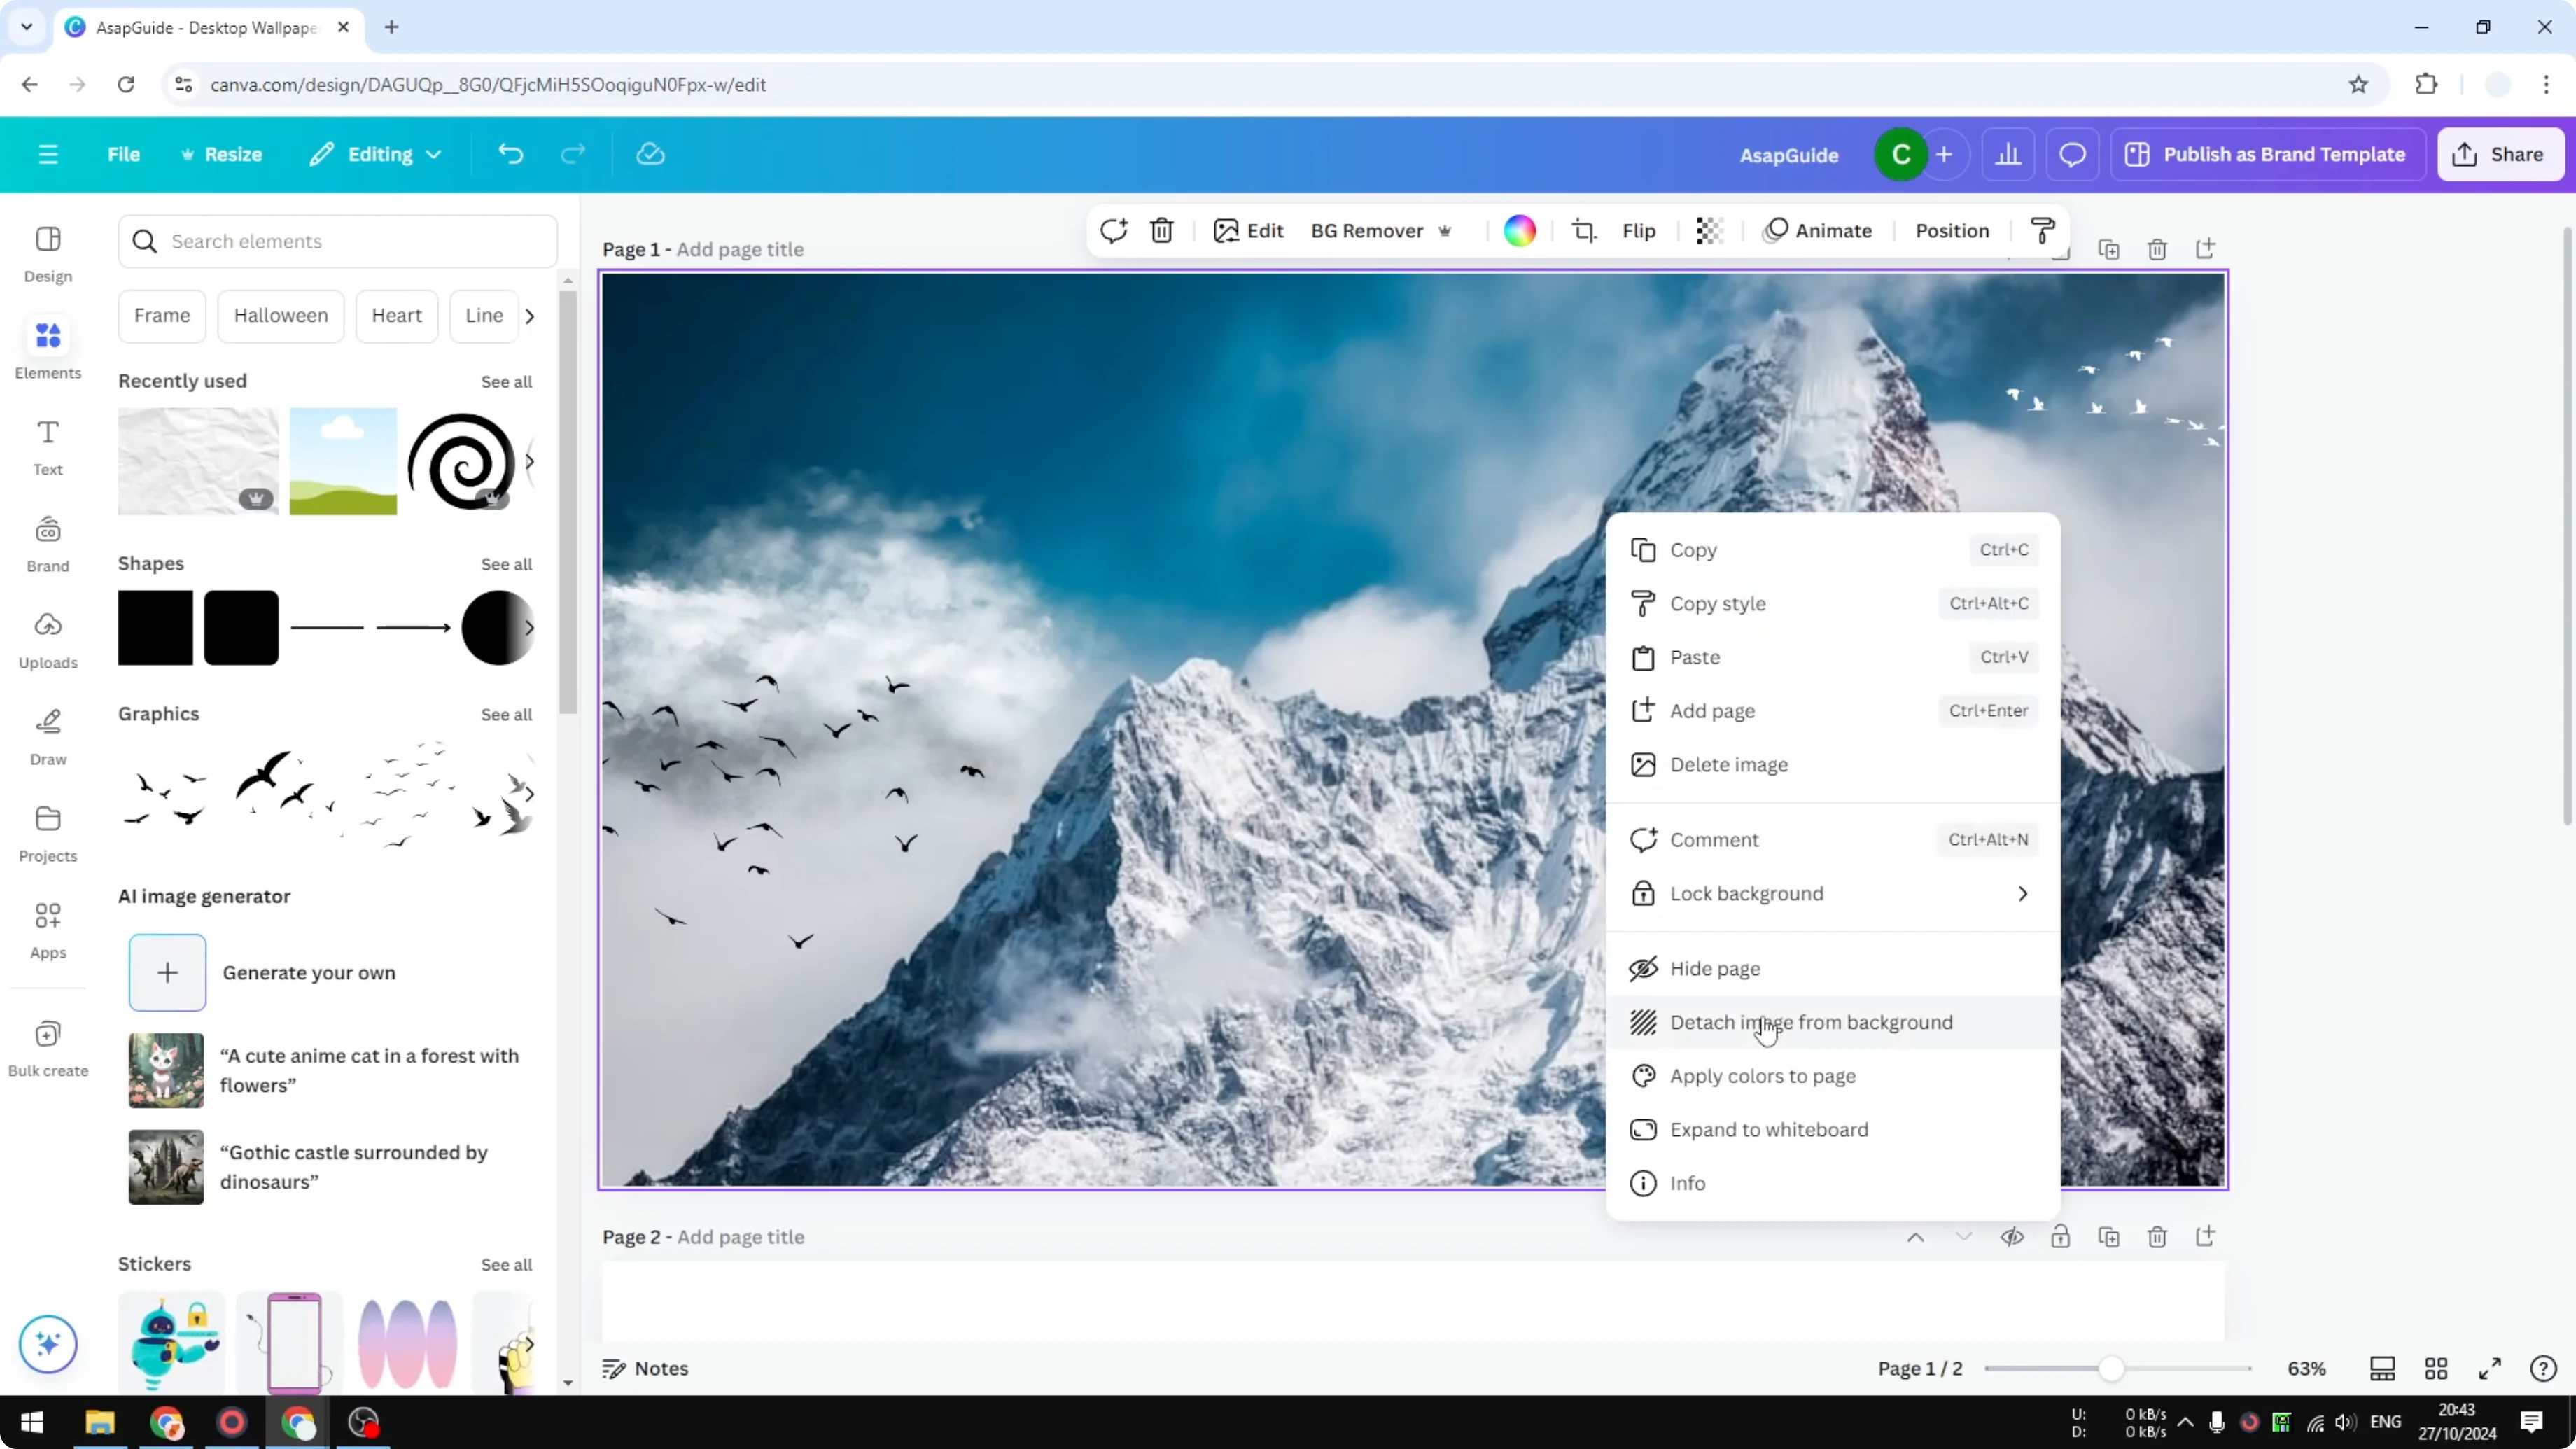Click the trash delete icon in toolbar
The image size is (2576, 1449).
pyautogui.click(x=1161, y=231)
